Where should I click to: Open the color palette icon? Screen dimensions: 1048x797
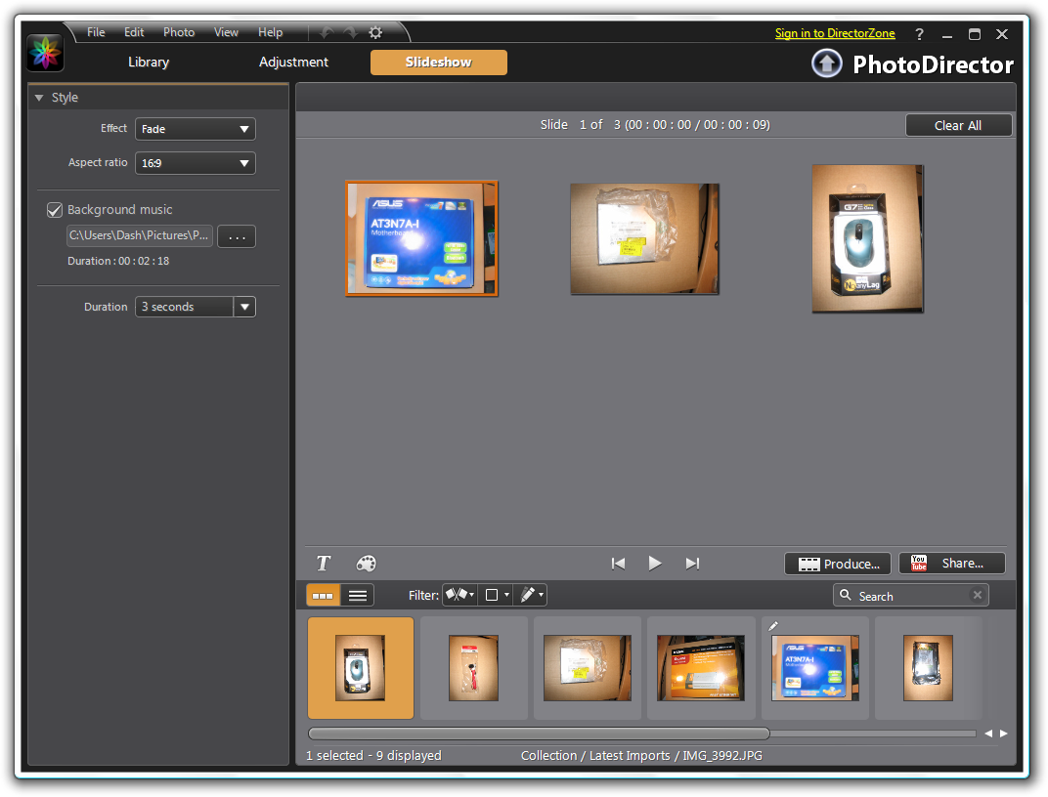coord(366,564)
